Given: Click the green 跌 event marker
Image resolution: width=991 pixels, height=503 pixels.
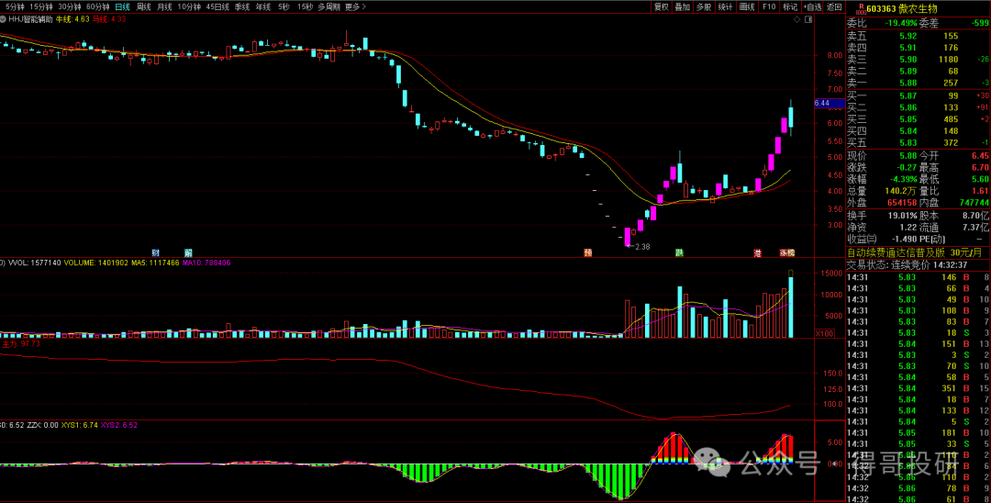Looking at the screenshot, I should click(x=679, y=252).
